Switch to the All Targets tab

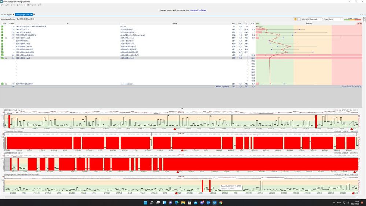click(7, 15)
